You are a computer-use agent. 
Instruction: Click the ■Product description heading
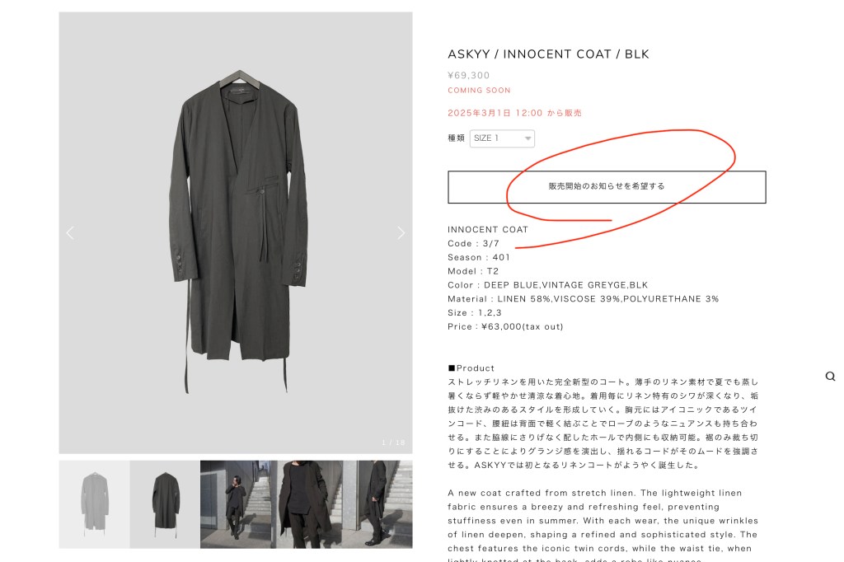(471, 368)
